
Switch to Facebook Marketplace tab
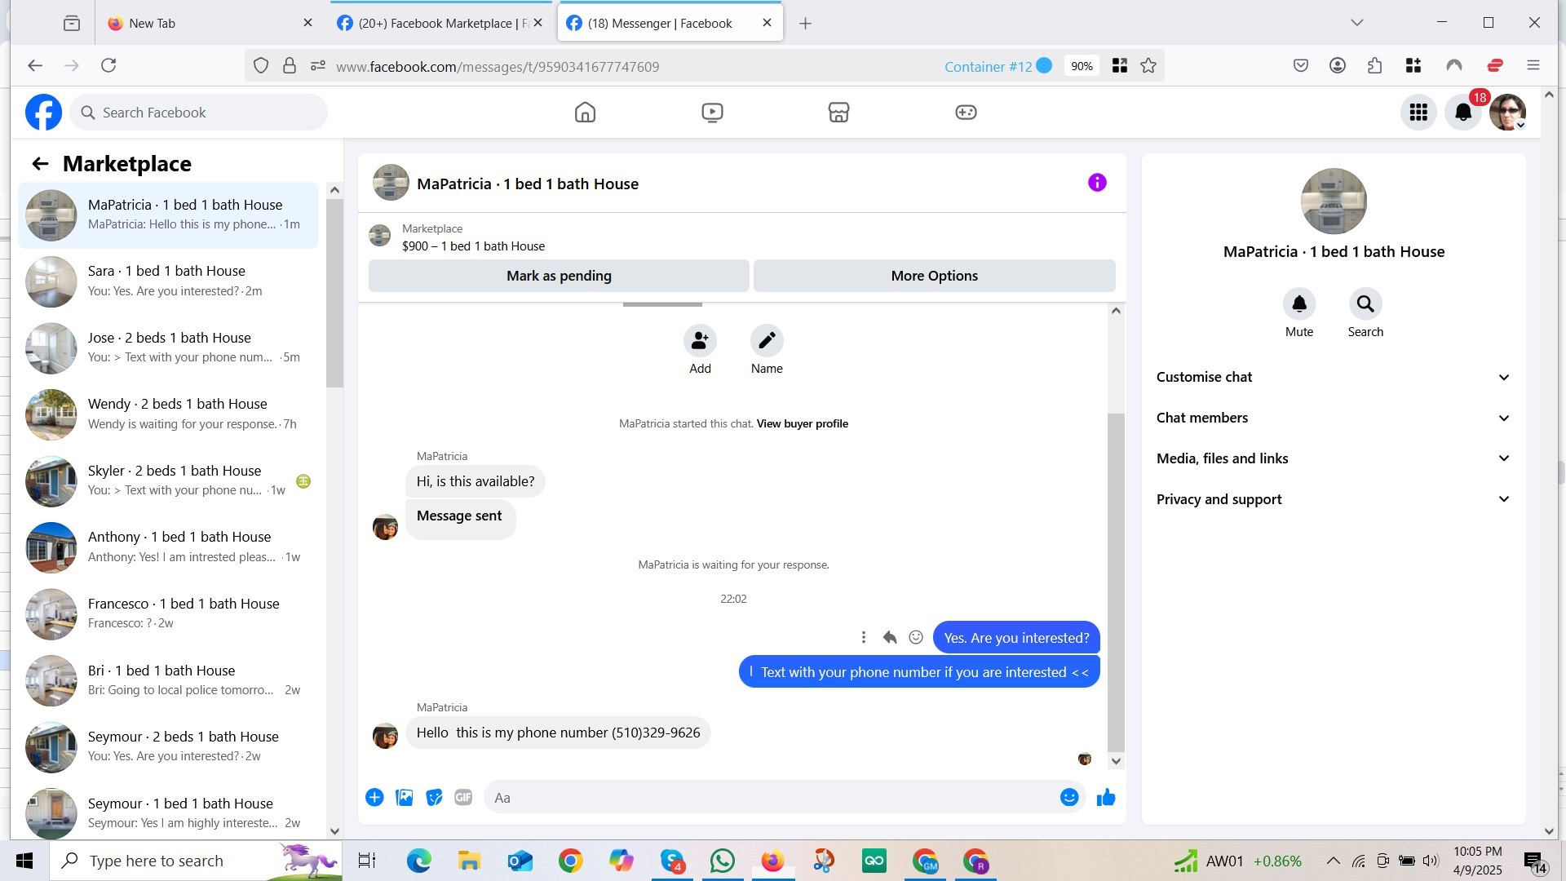(x=440, y=23)
